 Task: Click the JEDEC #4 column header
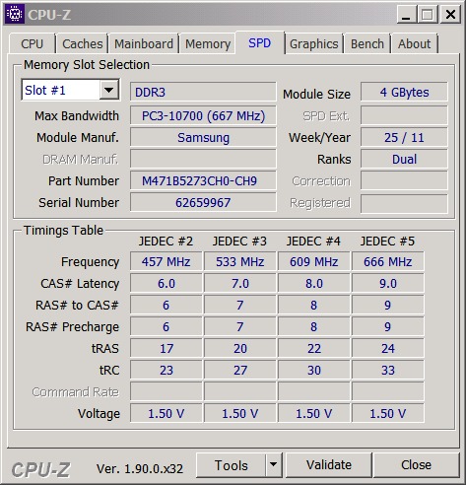pyautogui.click(x=313, y=242)
